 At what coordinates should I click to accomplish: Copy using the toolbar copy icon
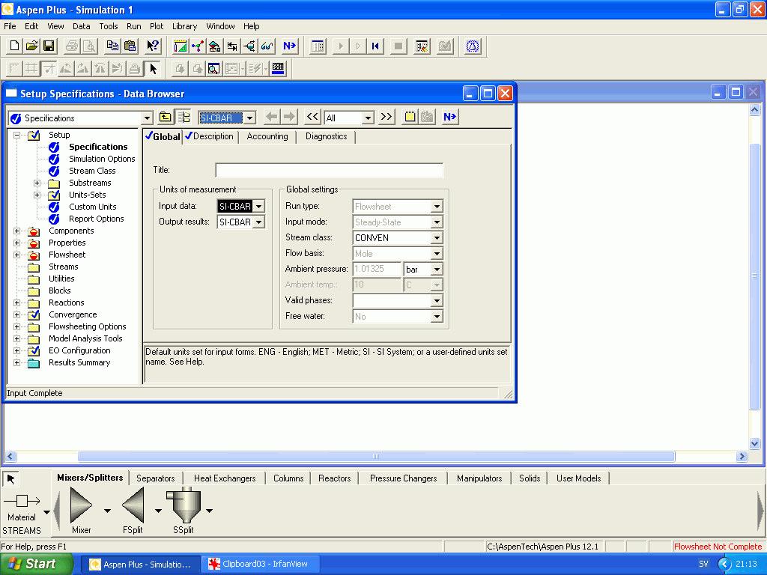tap(112, 46)
